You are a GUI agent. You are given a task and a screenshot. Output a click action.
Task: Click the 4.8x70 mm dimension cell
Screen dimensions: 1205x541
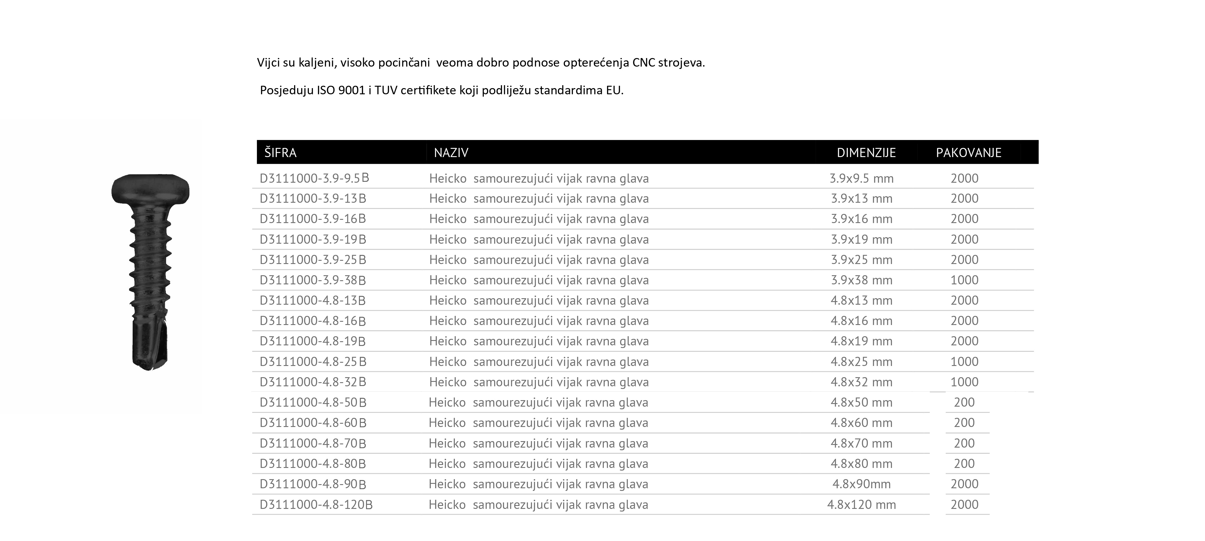point(861,443)
